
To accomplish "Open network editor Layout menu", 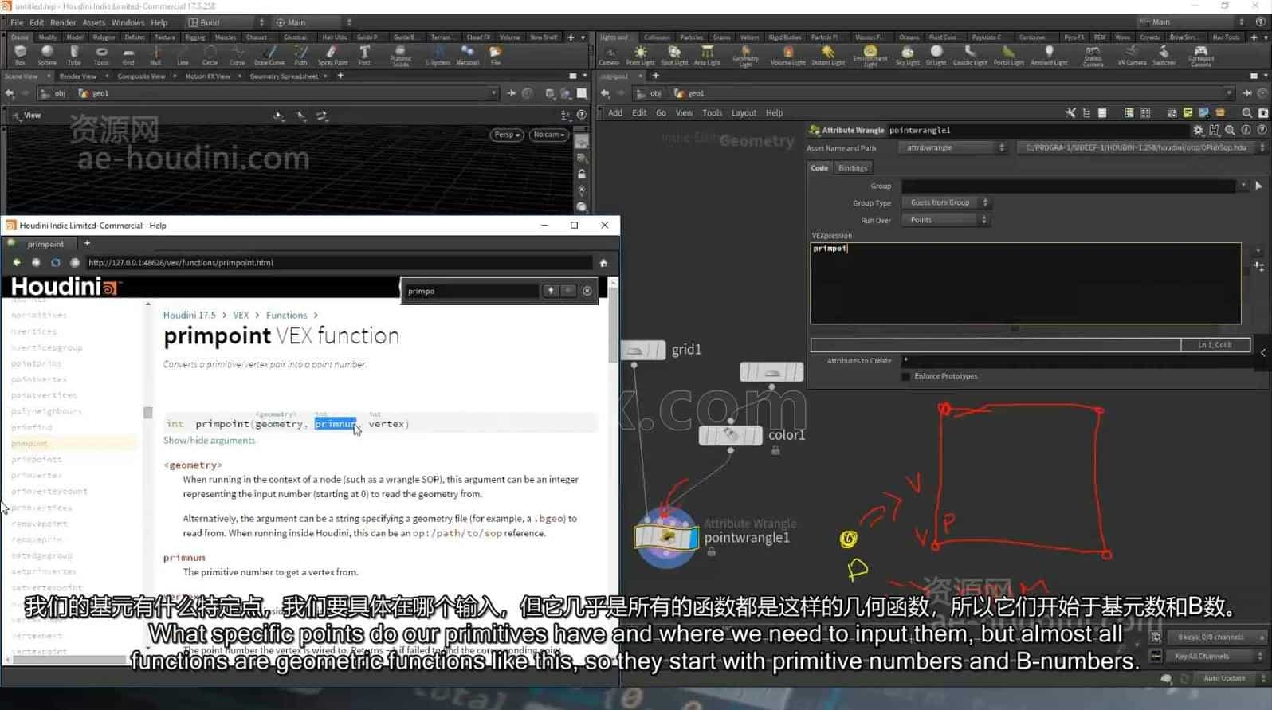I will 744,113.
